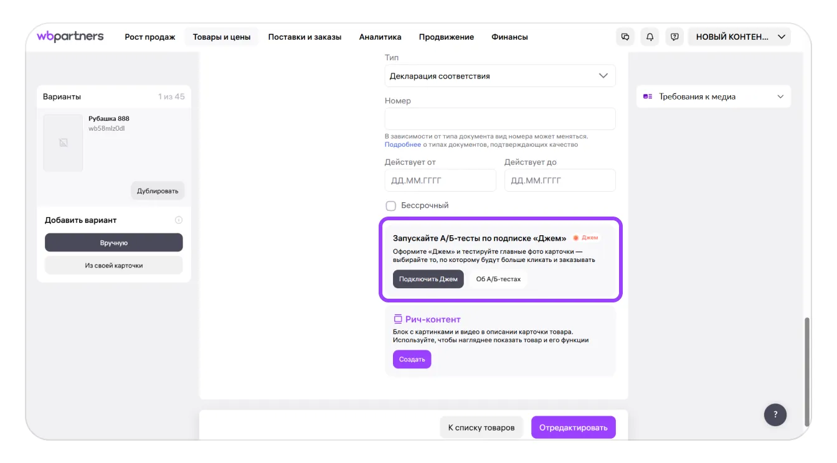Expand the Требования к медиа panel
Screen dimensions: 837x463
click(713, 96)
